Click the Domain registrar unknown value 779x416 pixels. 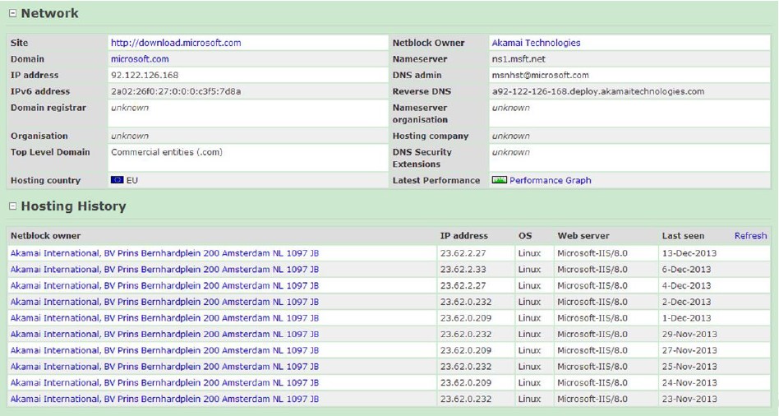pos(130,108)
